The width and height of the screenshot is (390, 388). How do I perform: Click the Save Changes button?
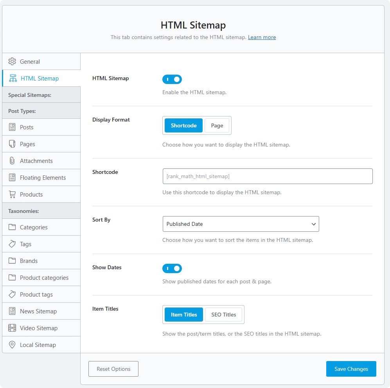[351, 369]
